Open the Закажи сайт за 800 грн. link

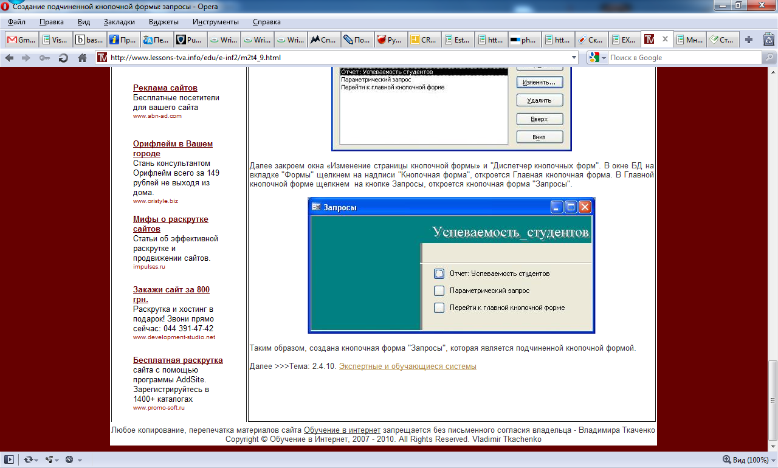171,294
